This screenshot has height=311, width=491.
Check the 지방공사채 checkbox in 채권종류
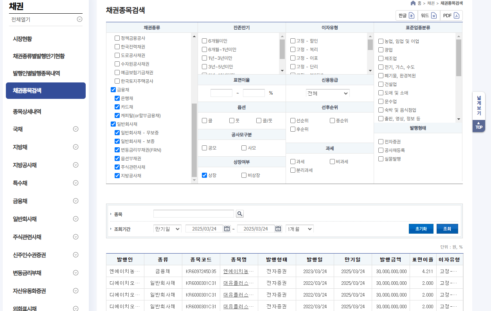[117, 176]
